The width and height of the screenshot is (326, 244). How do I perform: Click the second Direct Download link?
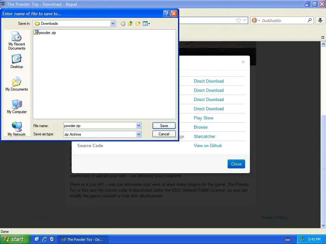(209, 90)
